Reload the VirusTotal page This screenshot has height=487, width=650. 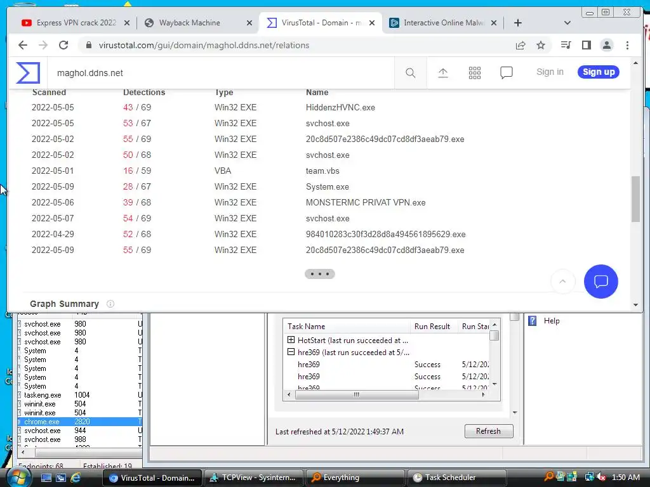click(x=63, y=45)
